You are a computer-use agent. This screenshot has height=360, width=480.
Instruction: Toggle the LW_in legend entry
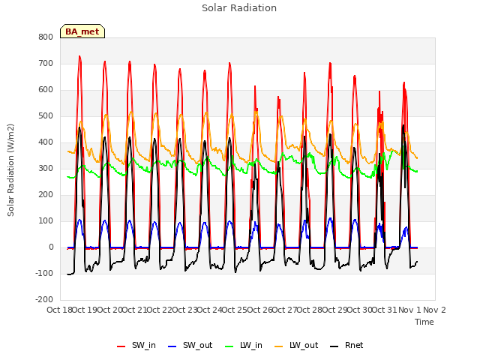[x=244, y=346]
